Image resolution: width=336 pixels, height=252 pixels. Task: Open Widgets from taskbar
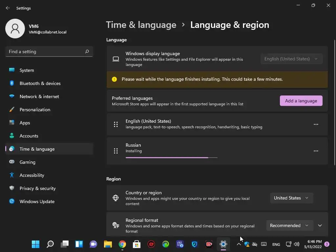pos(79,244)
